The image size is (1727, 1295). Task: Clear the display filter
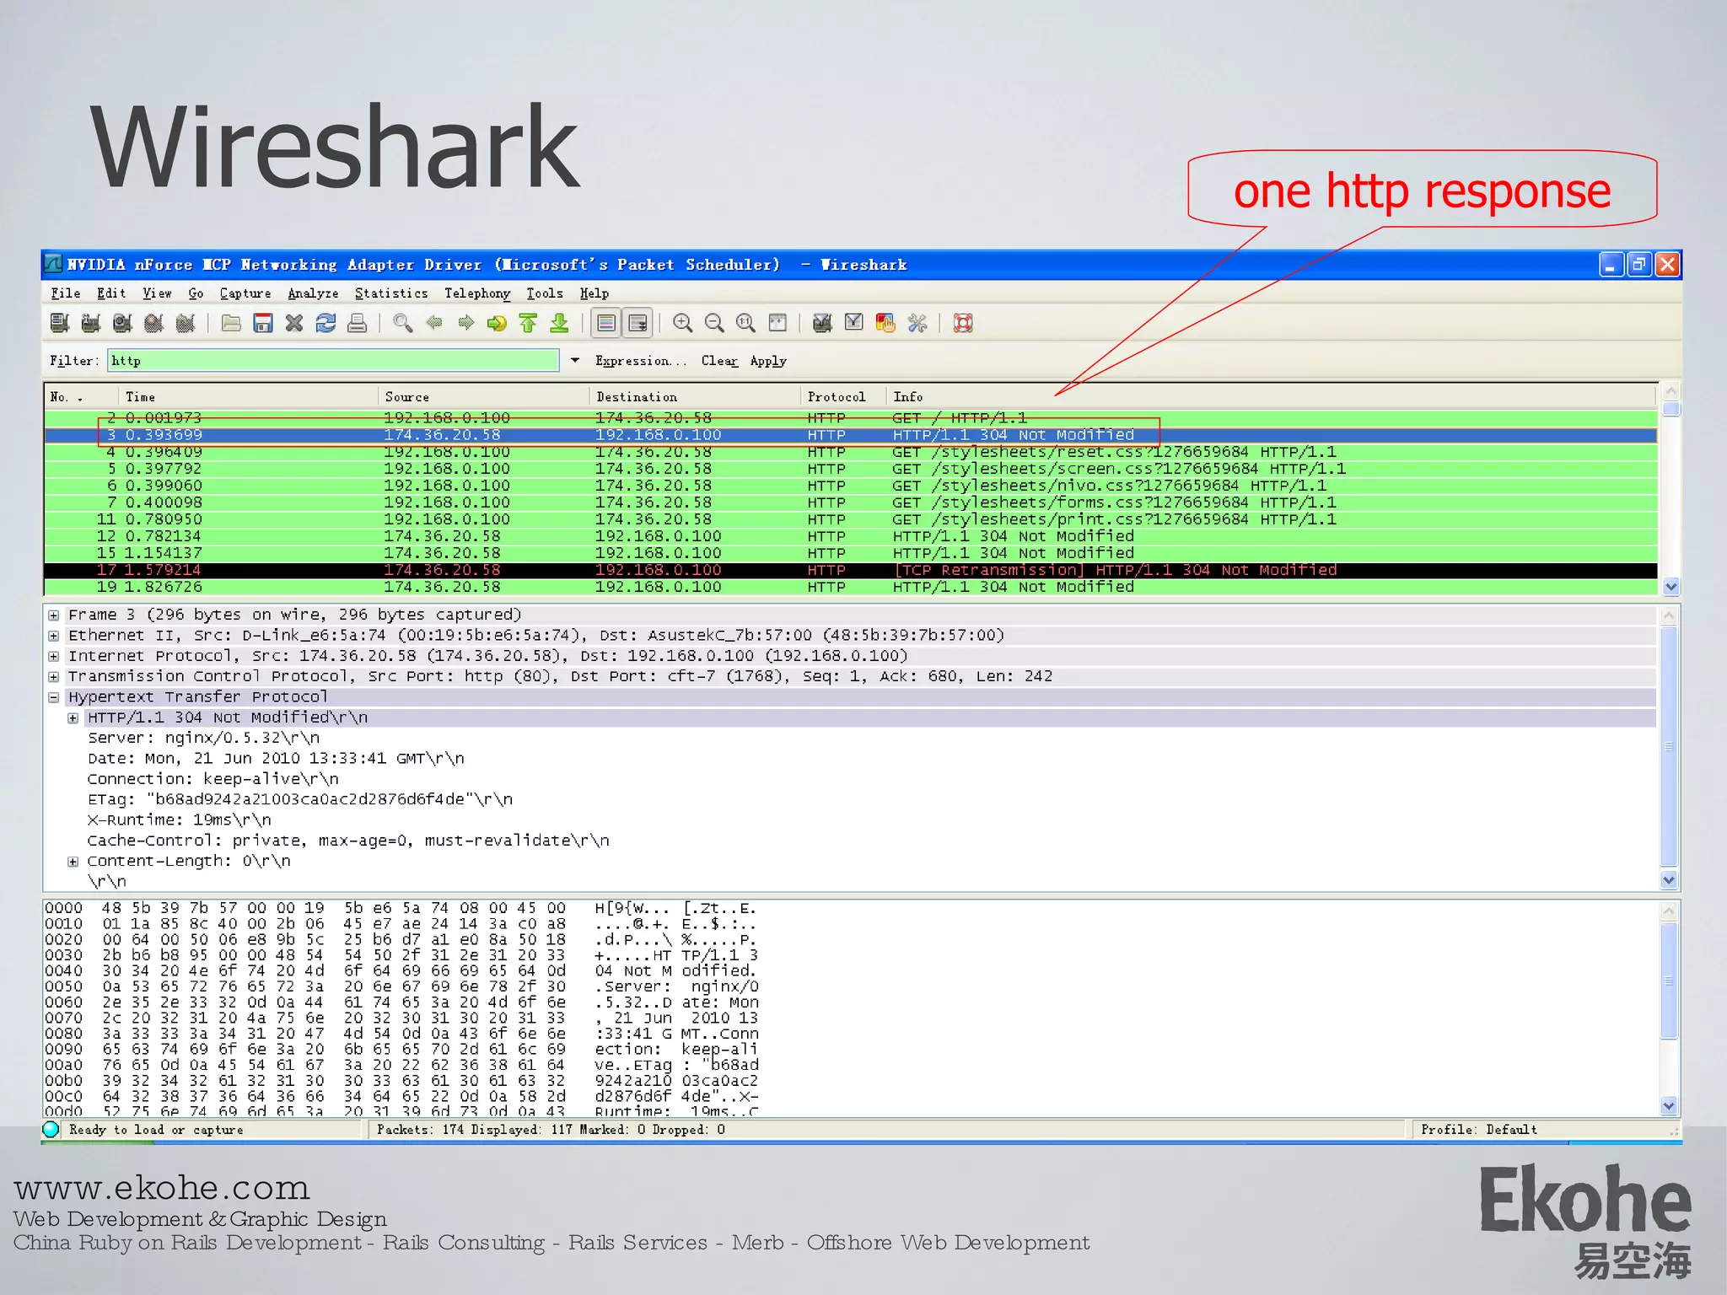pyautogui.click(x=719, y=361)
